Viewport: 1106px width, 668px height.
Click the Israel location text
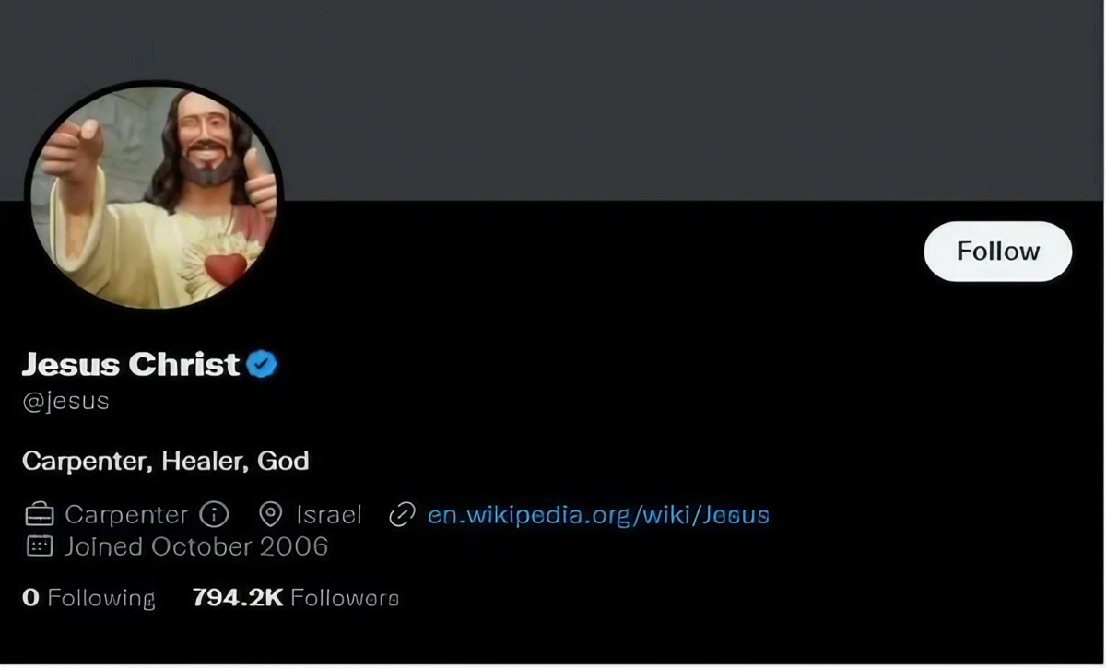click(329, 514)
